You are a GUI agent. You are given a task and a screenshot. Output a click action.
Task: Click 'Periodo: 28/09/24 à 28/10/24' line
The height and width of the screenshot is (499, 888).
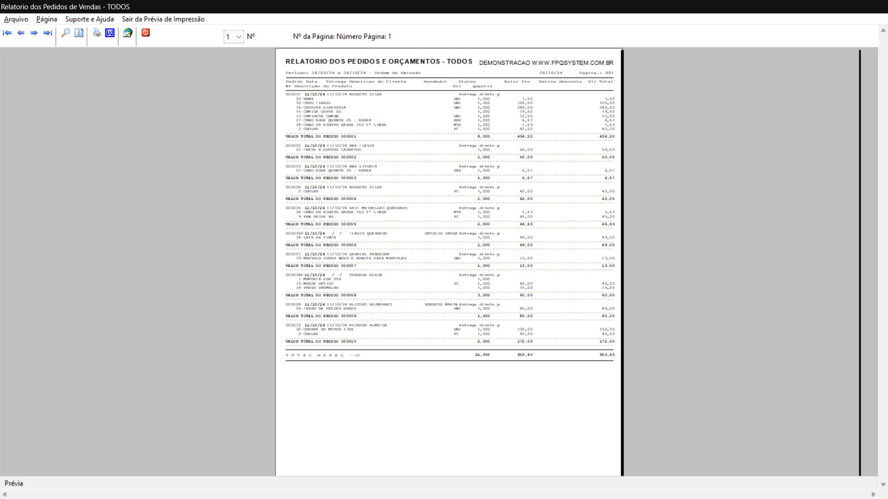point(353,73)
